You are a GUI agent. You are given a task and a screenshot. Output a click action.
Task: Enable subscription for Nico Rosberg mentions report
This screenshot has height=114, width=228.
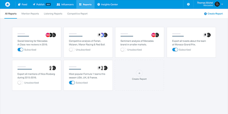click(20, 83)
